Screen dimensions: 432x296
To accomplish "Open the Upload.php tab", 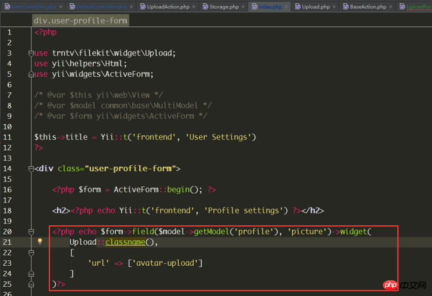I will [315, 6].
